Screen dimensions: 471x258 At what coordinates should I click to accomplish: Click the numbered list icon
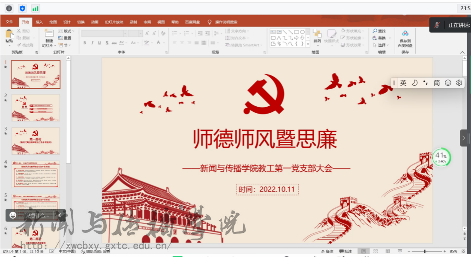coord(187,33)
